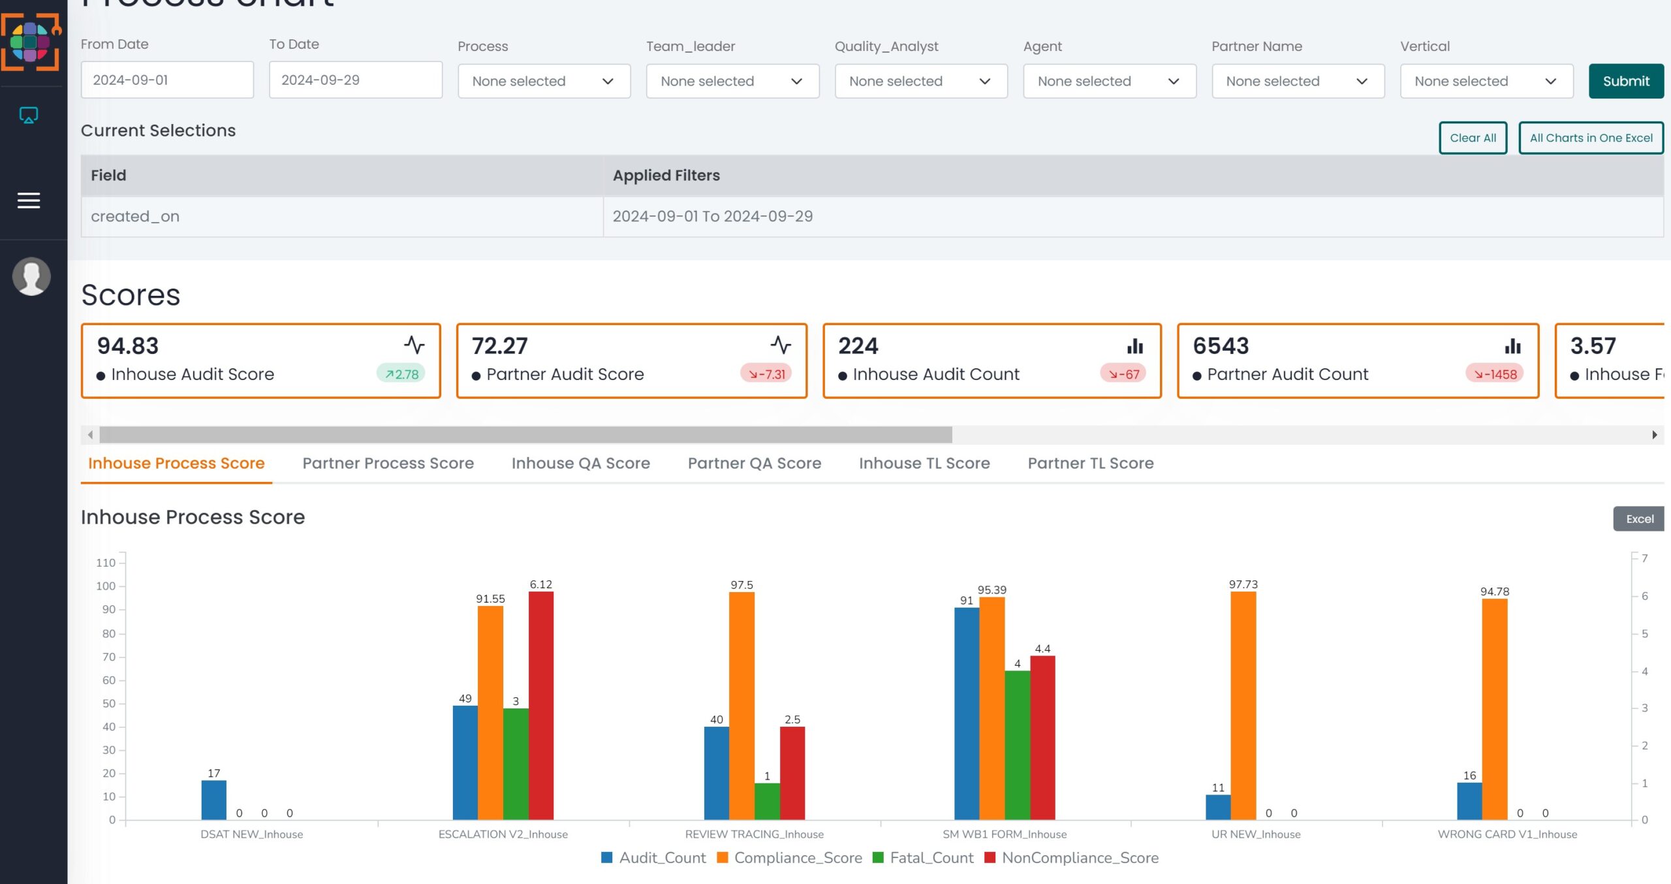Open the user profile avatar
1671x884 pixels.
31,276
